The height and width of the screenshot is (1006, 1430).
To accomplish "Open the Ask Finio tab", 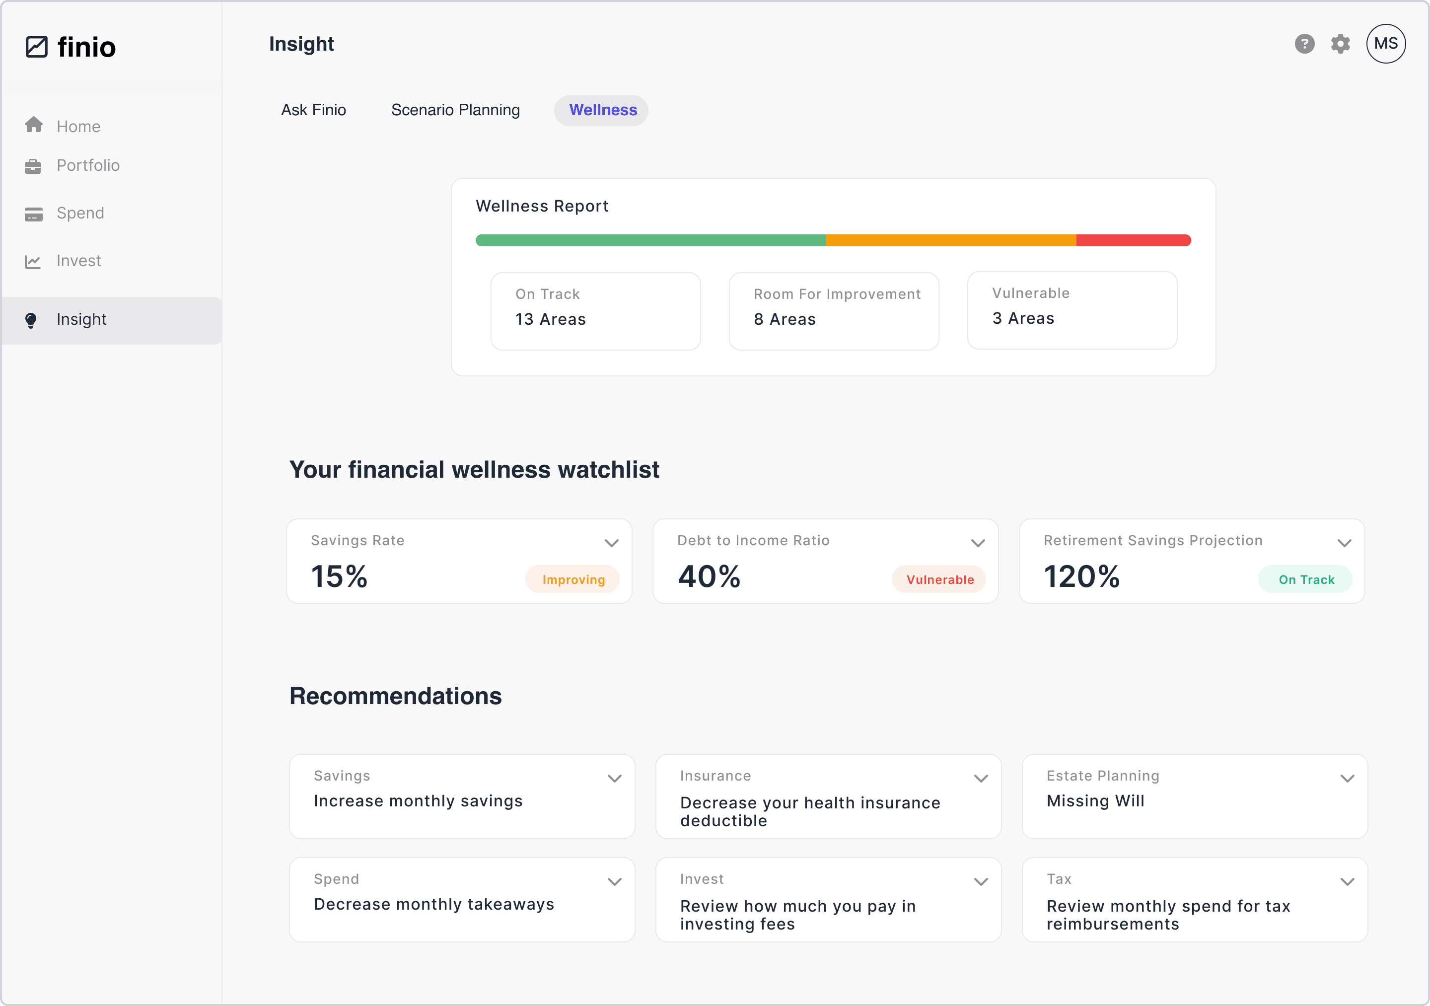I will [x=314, y=110].
